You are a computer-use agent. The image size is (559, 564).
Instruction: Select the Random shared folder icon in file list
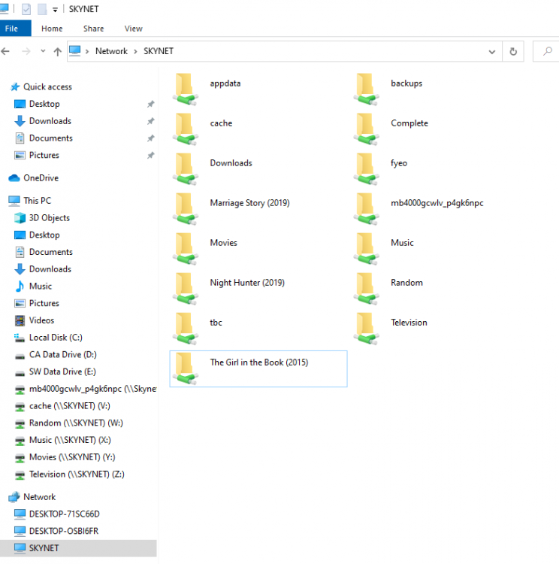point(367,289)
